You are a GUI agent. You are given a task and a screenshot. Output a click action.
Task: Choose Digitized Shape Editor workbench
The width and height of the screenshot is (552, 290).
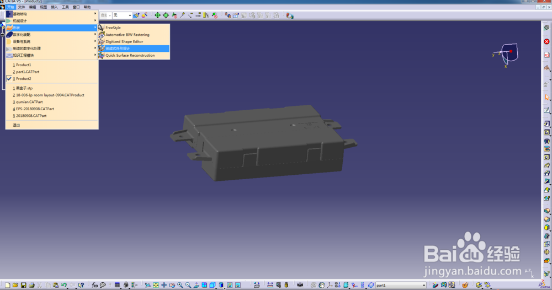coord(134,41)
